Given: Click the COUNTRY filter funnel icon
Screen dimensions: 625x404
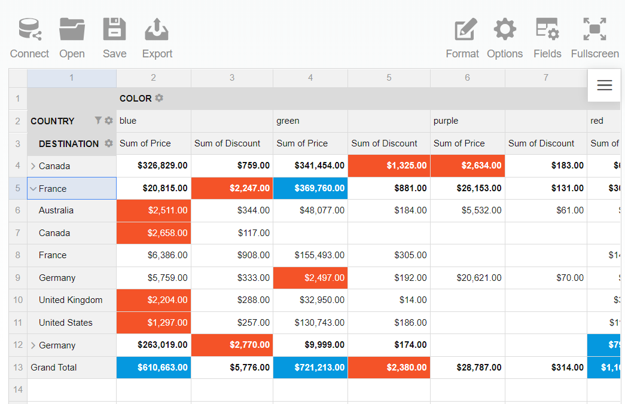Looking at the screenshot, I should [x=98, y=121].
